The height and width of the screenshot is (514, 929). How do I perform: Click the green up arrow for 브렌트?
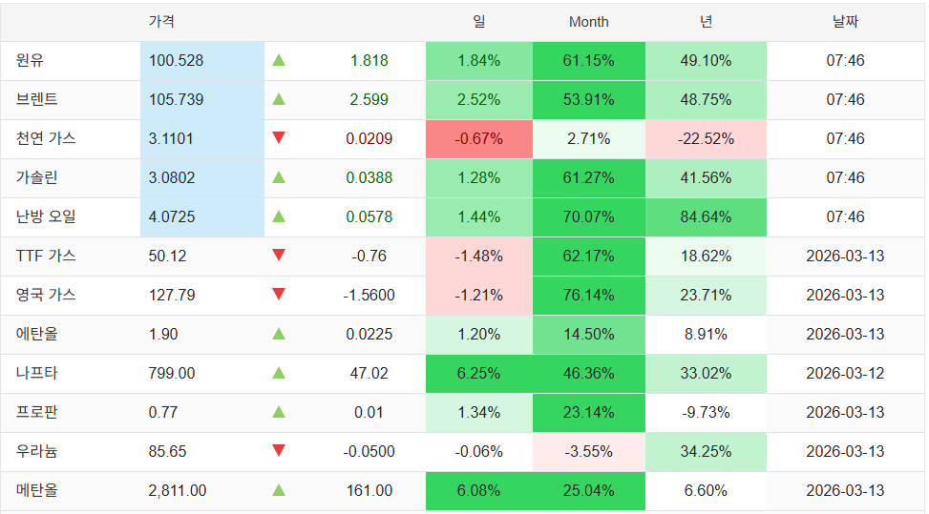pos(279,99)
